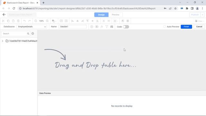Click the distribute vertically icon
This screenshot has height=116, width=206.
[104, 21]
